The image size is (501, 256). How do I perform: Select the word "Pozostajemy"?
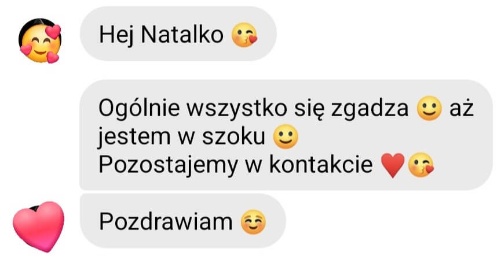coord(169,166)
